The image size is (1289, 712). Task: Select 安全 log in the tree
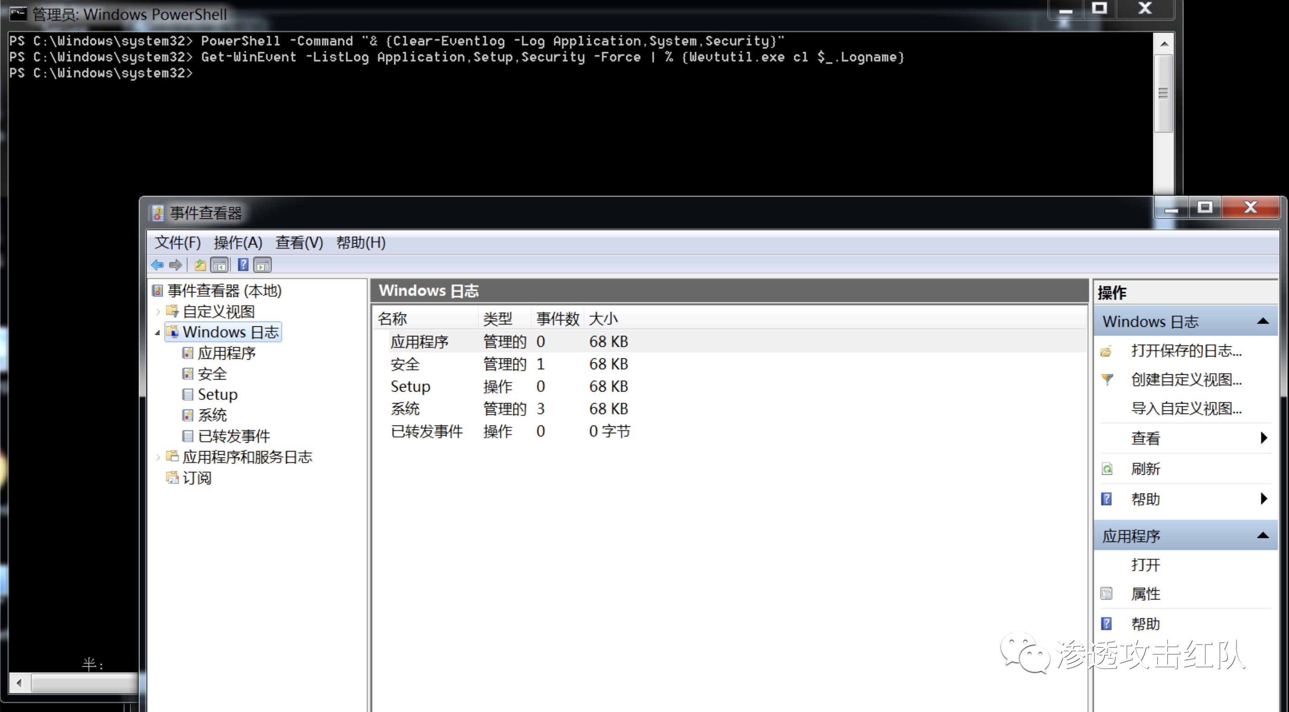coord(212,374)
